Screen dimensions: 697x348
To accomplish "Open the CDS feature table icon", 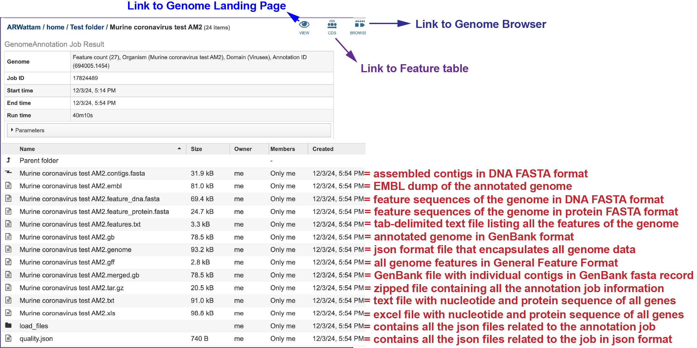I will coord(332,27).
